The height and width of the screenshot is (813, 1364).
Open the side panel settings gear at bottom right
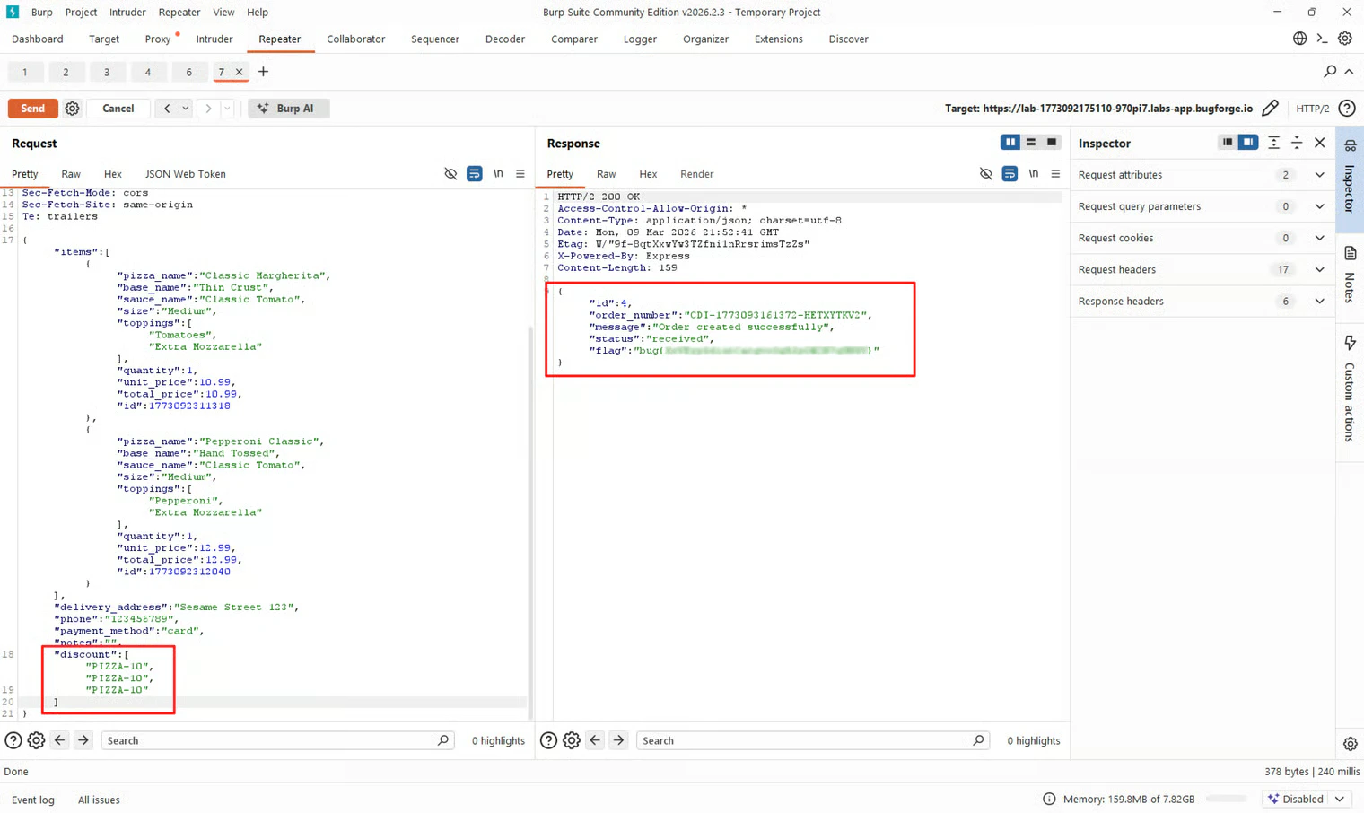[1350, 744]
